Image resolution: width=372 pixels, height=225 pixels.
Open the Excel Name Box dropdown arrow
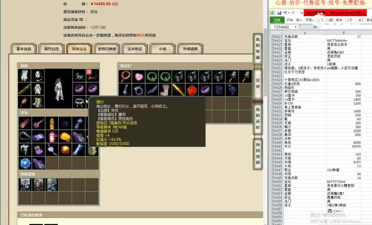(296, 27)
